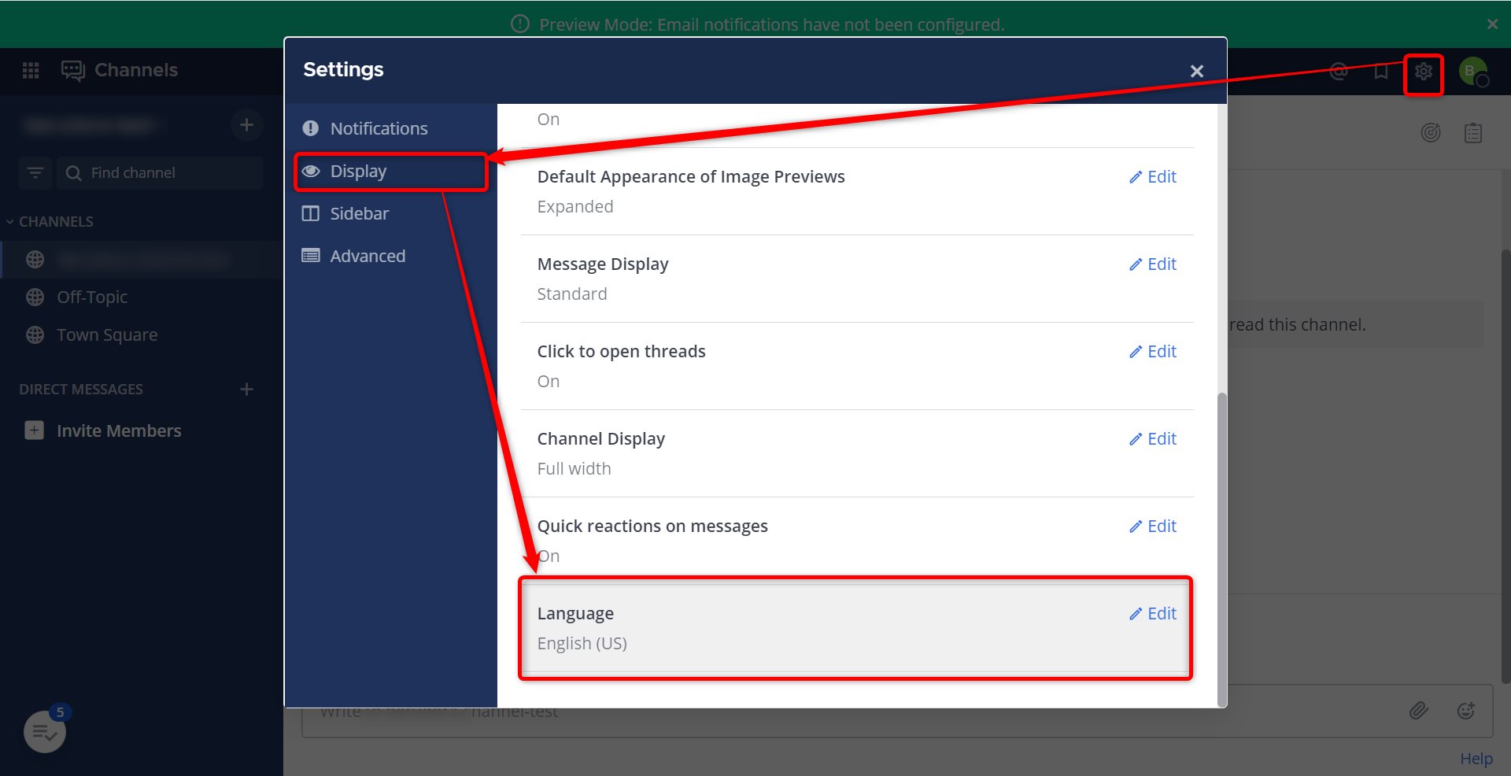Open the settings gear icon
1511x776 pixels.
coord(1423,72)
